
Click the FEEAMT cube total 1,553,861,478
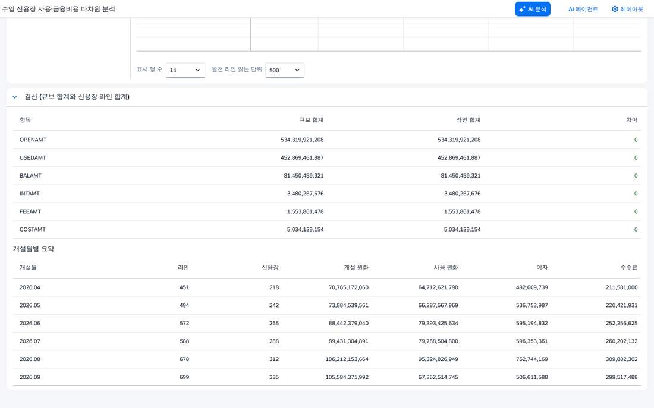[x=306, y=211]
